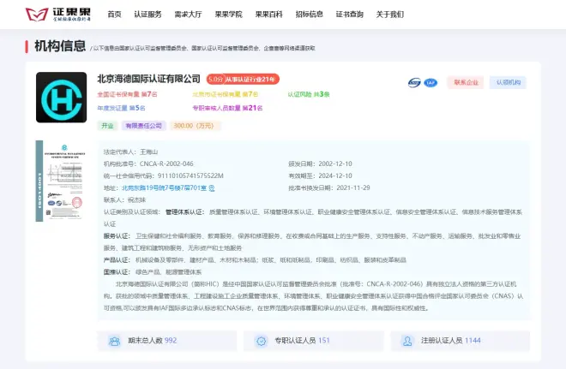Click the Beijing Haide company logo
The image size is (566, 369).
pos(61,98)
